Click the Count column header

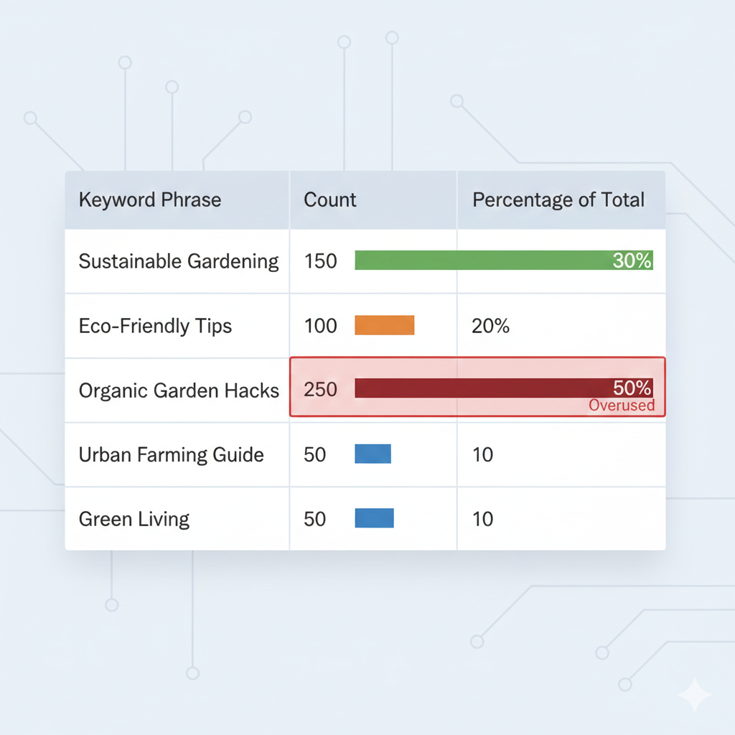330,200
